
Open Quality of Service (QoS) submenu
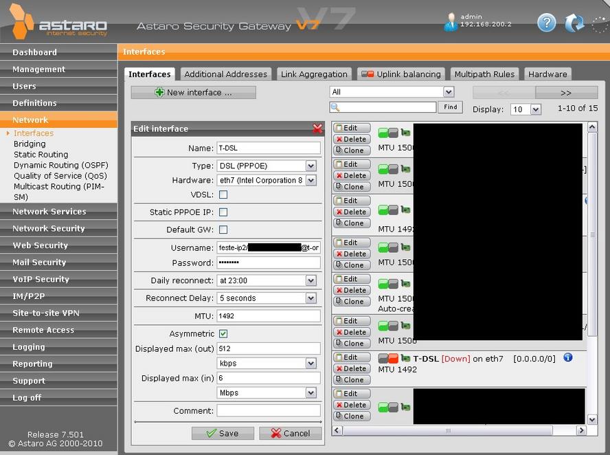click(x=60, y=176)
